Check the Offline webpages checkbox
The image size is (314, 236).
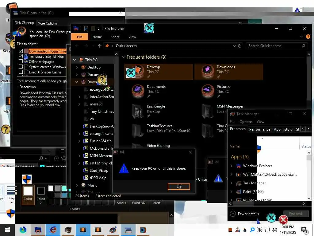pos(21,61)
